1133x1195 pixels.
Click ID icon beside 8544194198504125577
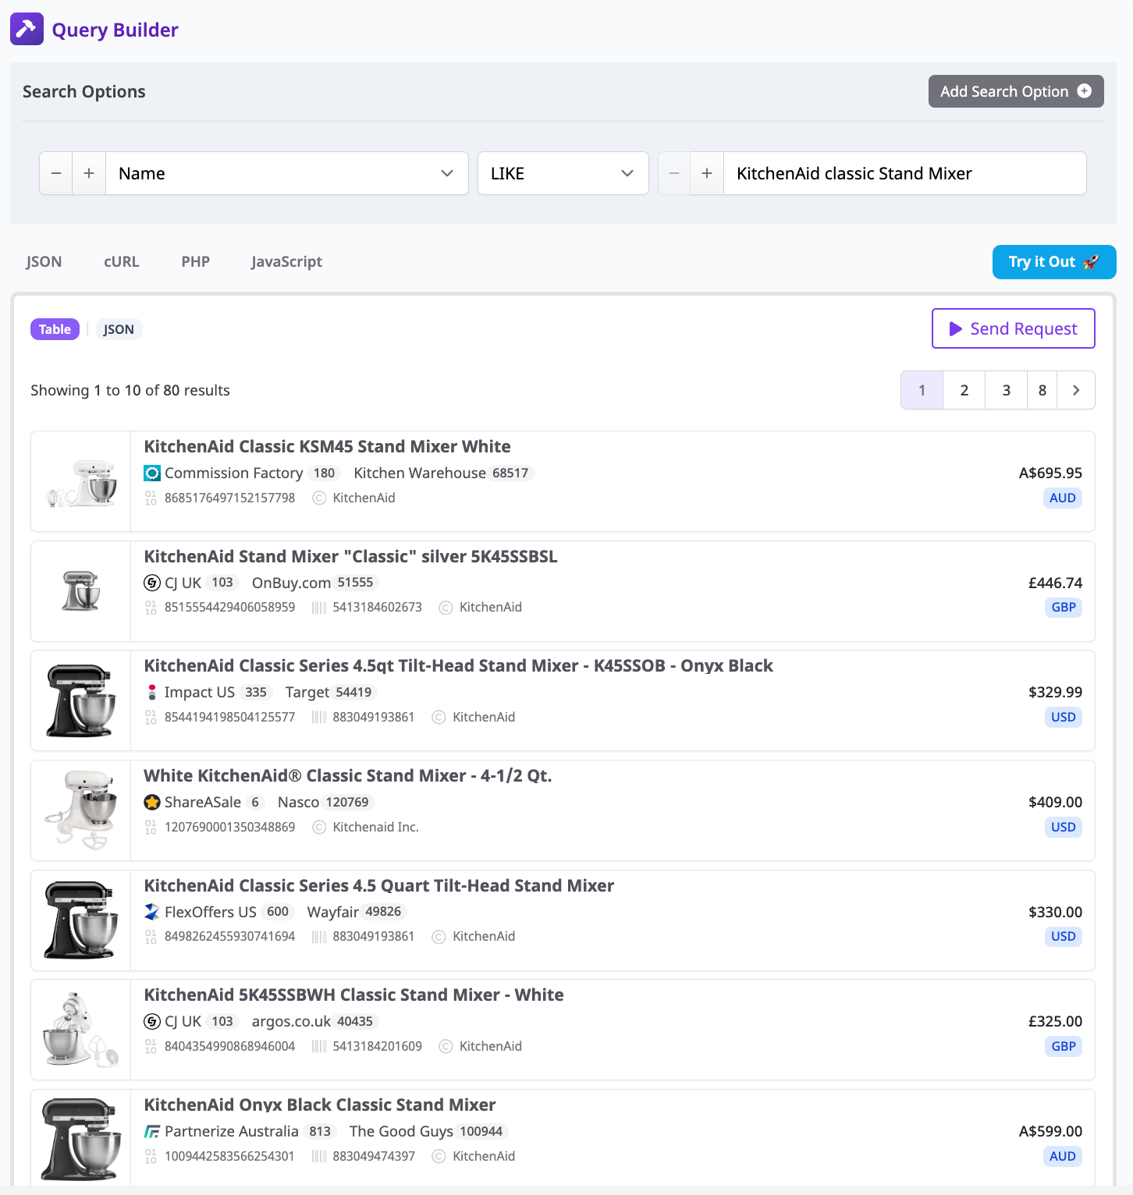pos(151,717)
